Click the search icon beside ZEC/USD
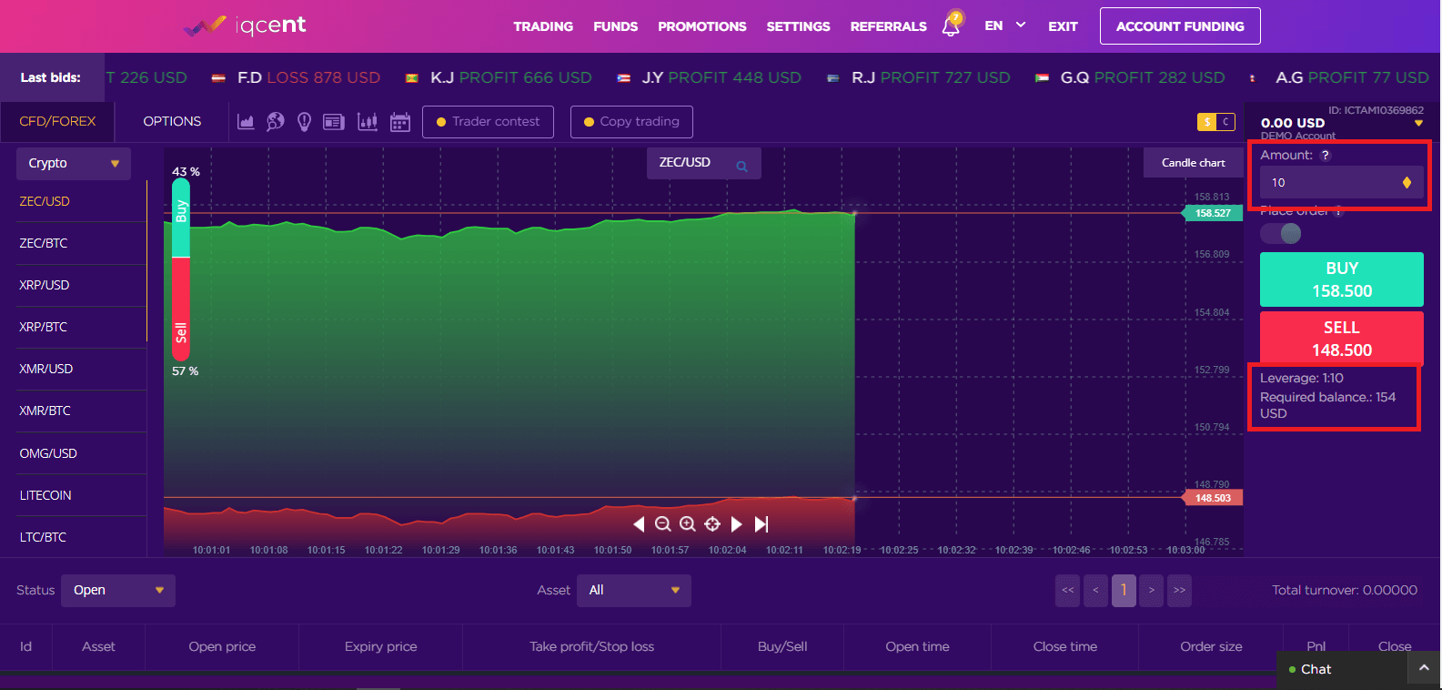 (741, 166)
